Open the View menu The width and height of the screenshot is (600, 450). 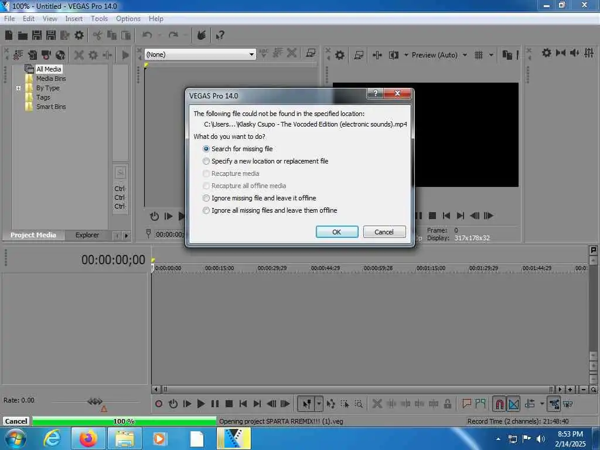50,19
